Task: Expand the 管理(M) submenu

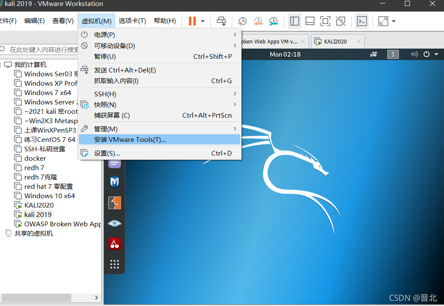Action: 160,129
